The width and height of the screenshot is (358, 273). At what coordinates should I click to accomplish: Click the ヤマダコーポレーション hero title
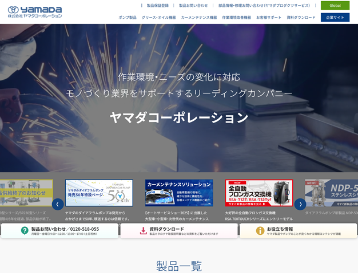point(179,117)
